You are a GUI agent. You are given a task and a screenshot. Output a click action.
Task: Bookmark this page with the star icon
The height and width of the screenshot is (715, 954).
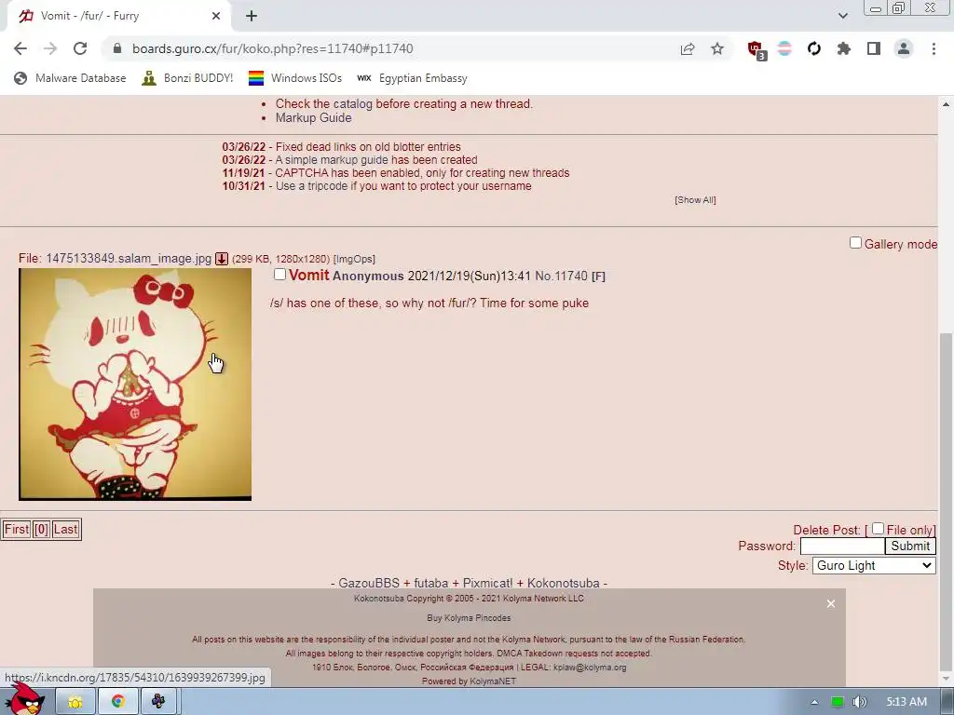point(717,48)
